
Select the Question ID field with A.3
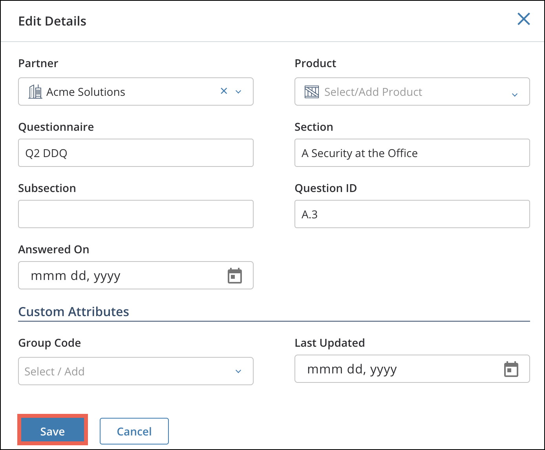click(x=412, y=214)
